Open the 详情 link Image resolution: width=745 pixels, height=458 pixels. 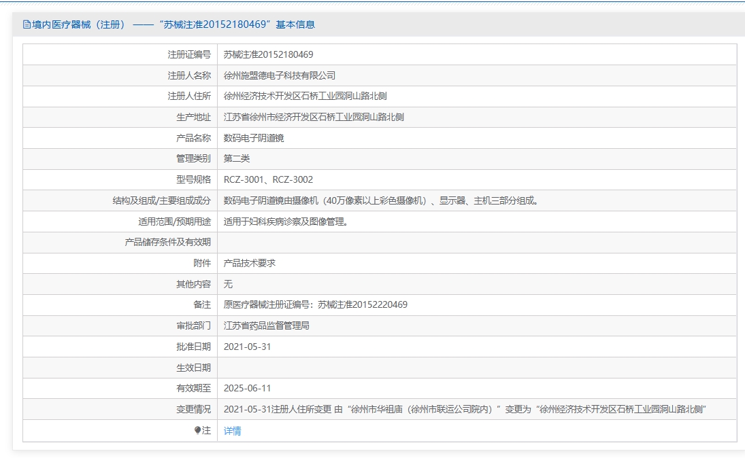(232, 430)
